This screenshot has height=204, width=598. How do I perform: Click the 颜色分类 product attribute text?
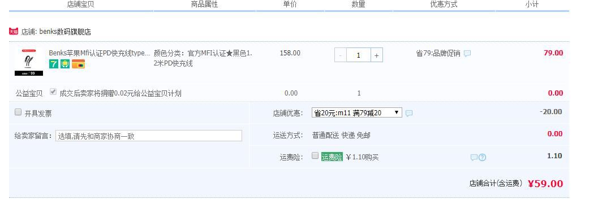tap(203, 58)
